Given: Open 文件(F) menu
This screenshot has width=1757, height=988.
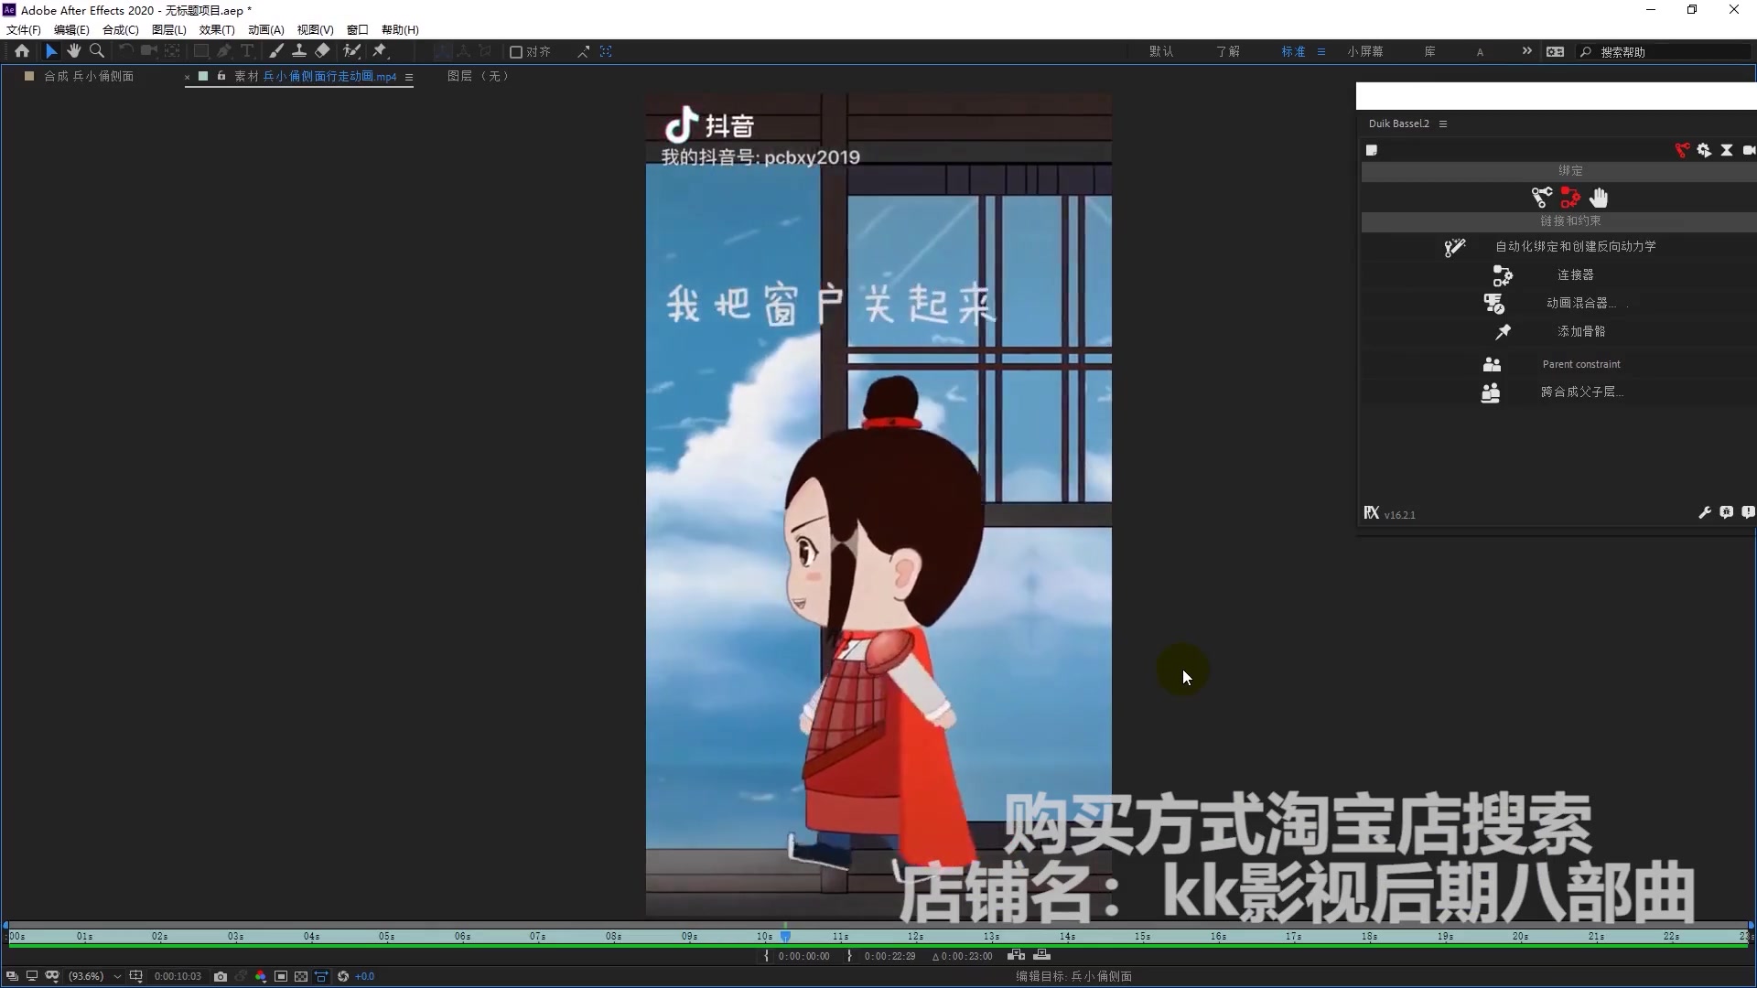Looking at the screenshot, I should coord(24,29).
